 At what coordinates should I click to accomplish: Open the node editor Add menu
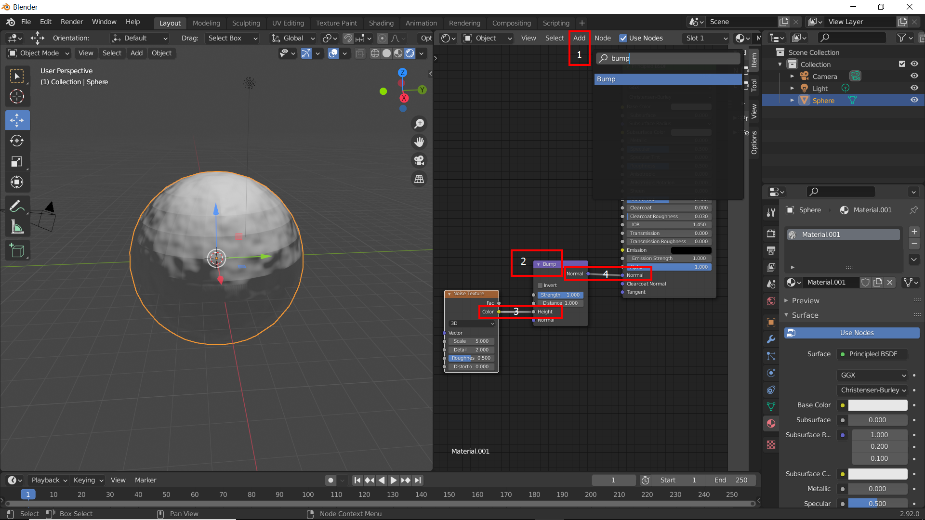coord(579,38)
